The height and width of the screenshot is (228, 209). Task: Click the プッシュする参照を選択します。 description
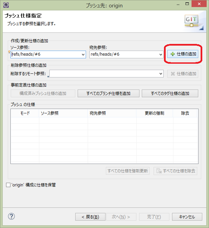click(x=32, y=23)
